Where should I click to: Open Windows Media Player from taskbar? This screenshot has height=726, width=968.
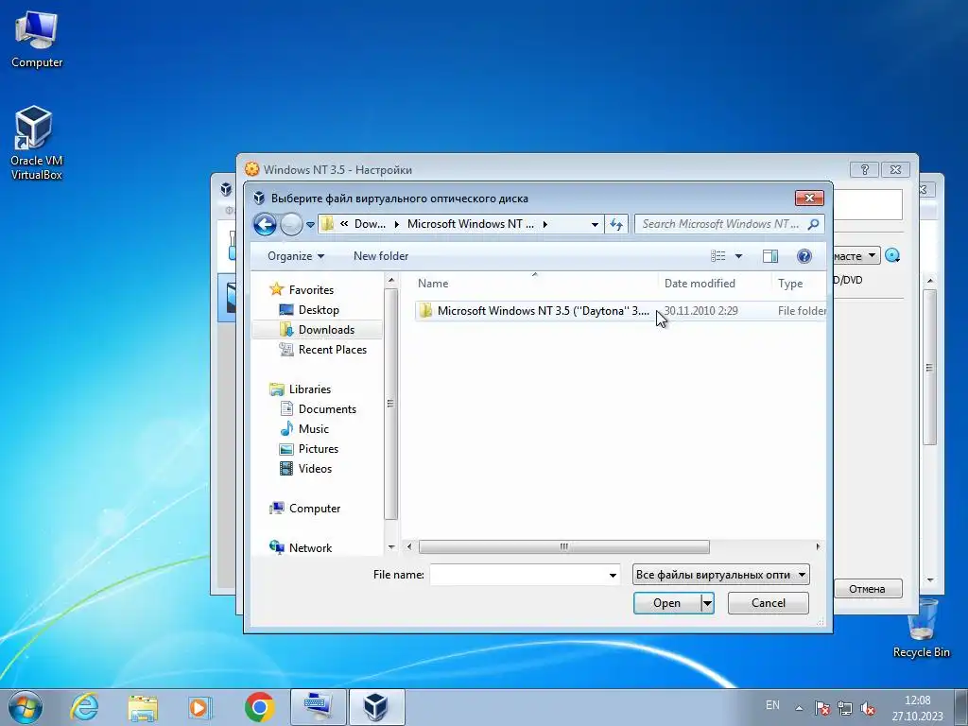[199, 707]
